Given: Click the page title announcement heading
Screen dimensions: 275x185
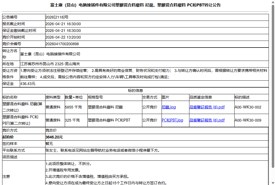Looking at the screenshot, I should pos(135,5).
